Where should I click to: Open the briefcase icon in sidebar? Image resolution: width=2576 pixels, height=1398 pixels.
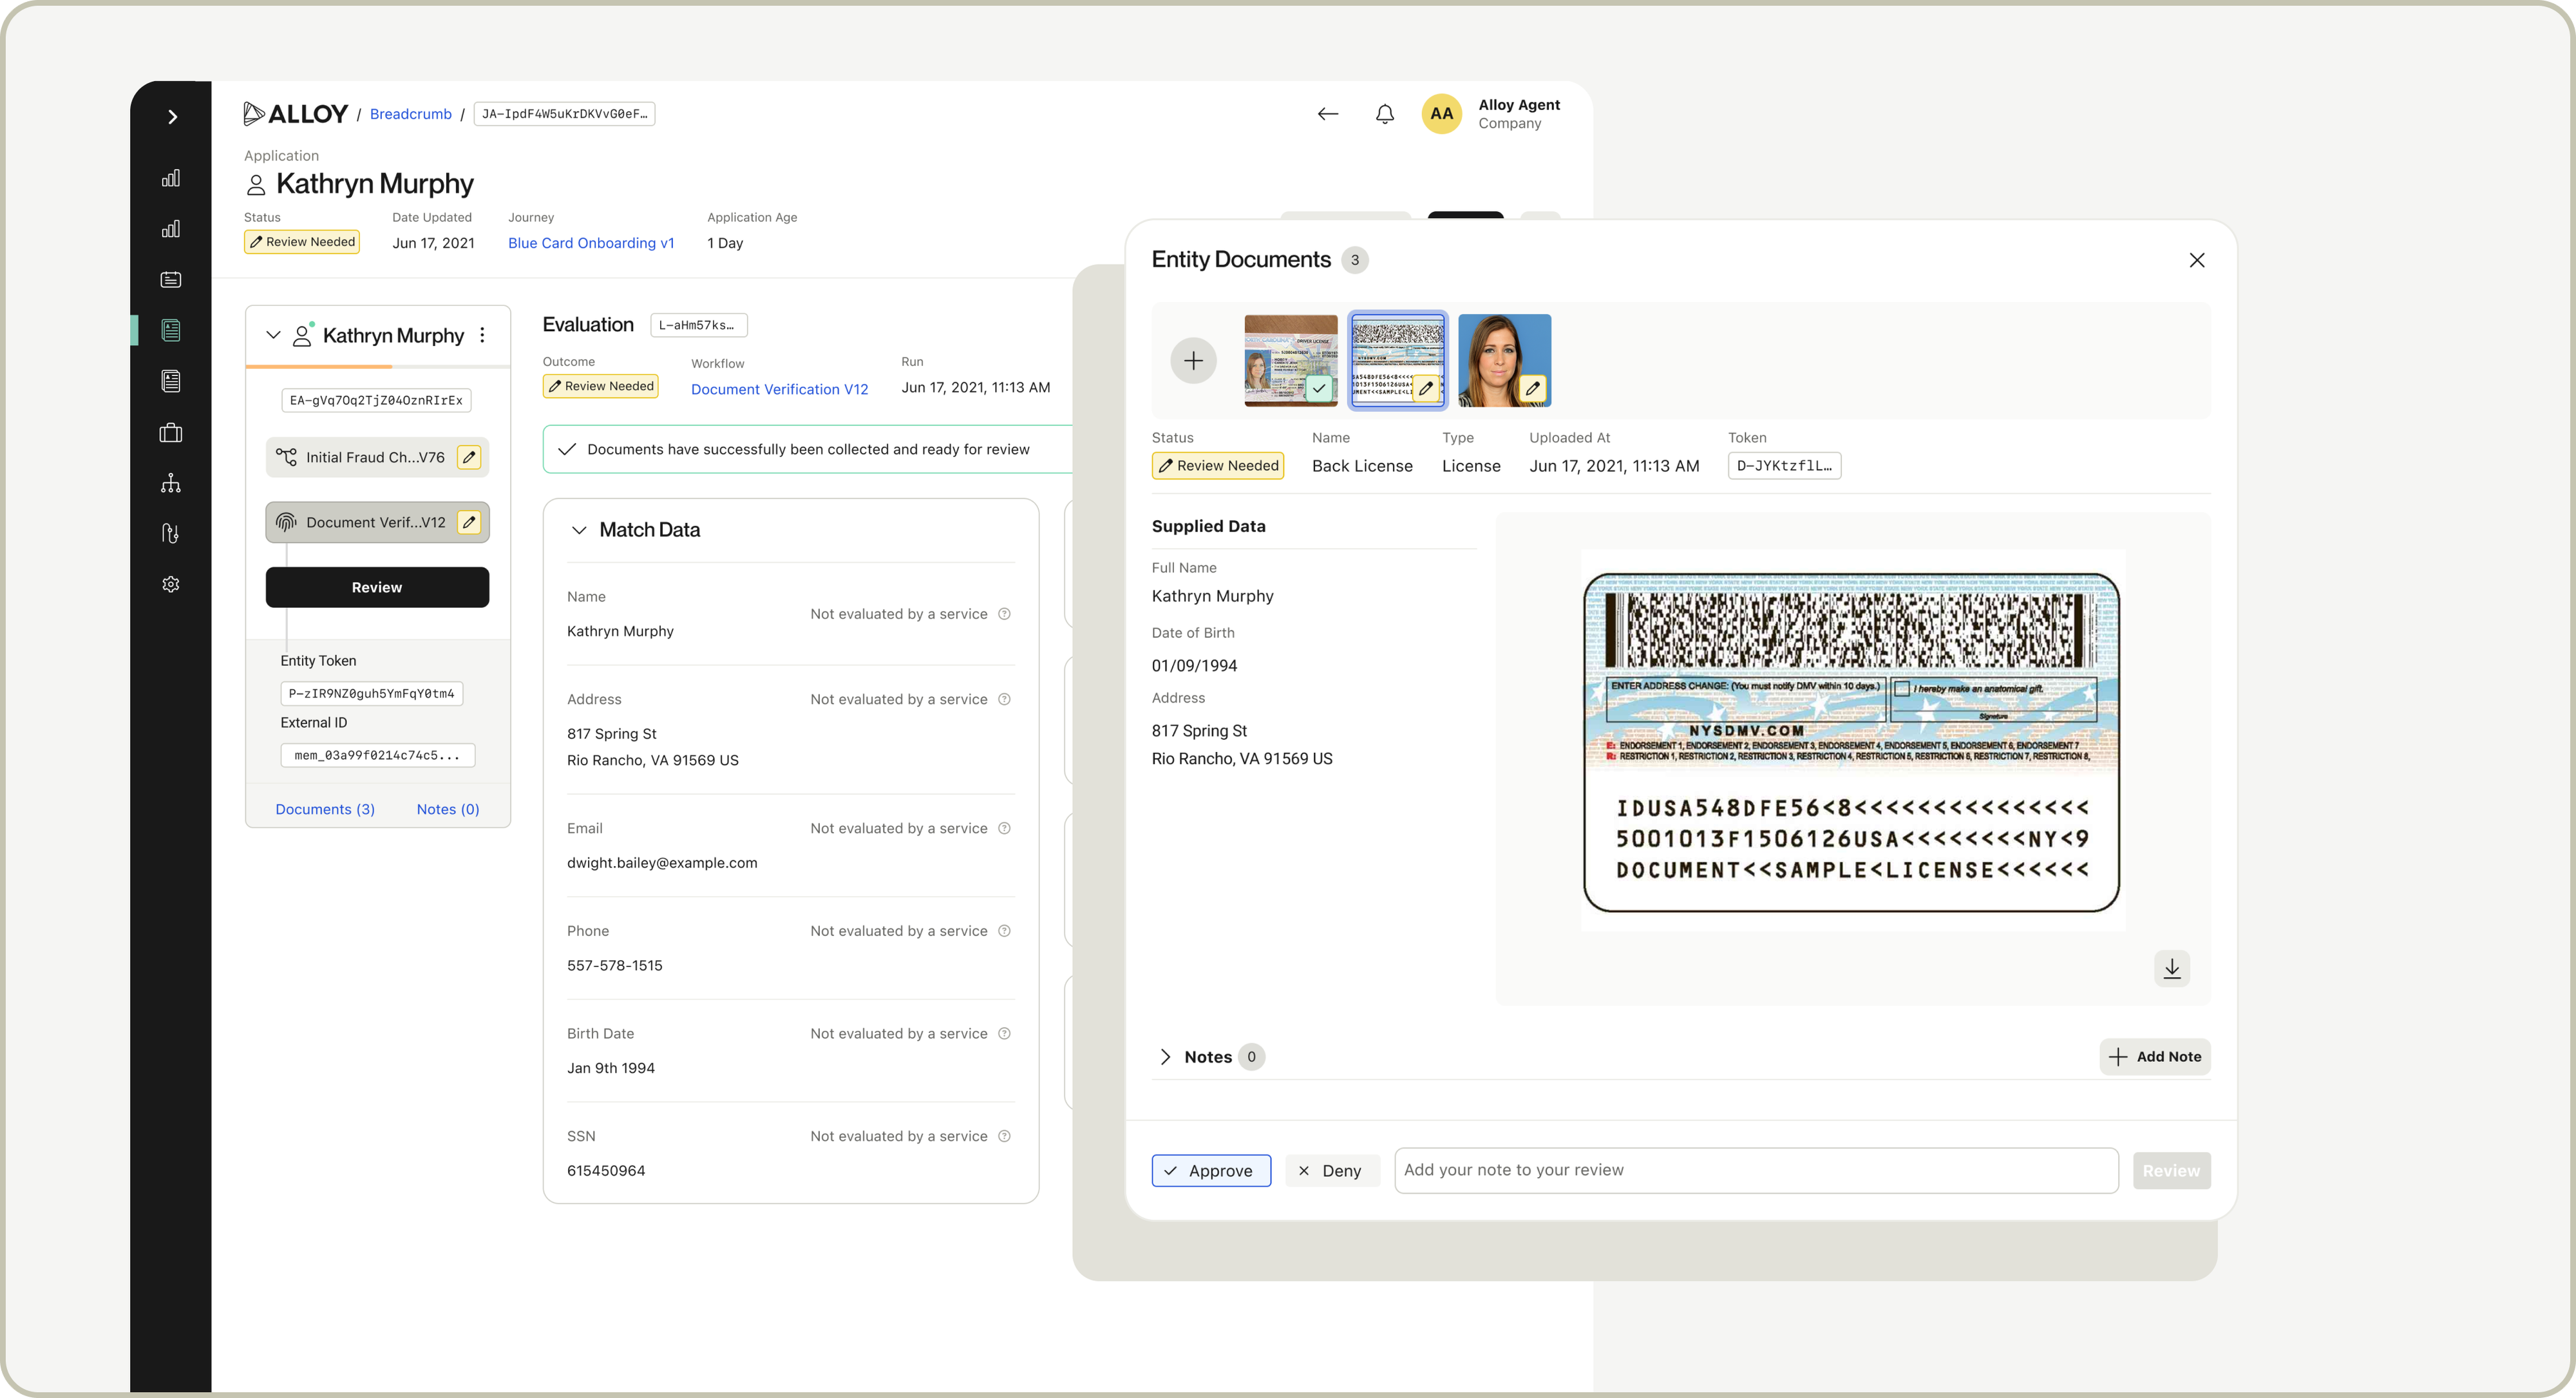pos(171,433)
